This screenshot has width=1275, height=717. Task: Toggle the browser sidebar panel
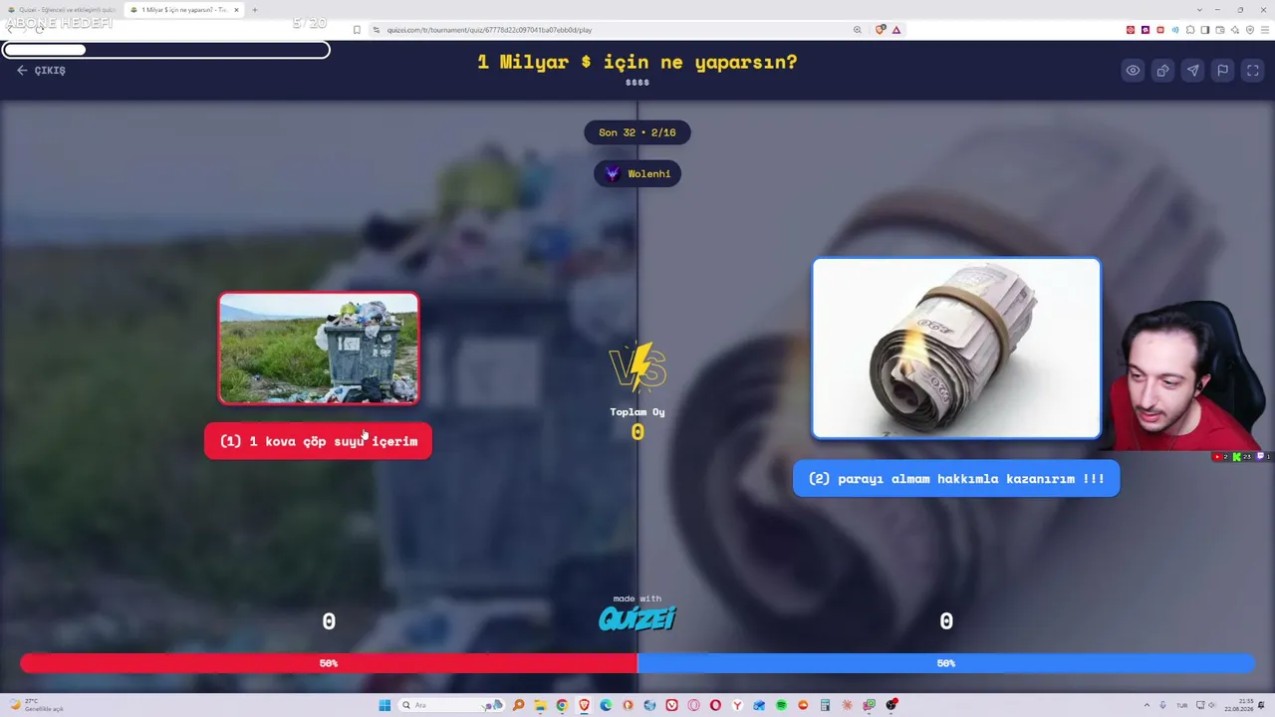(1205, 30)
